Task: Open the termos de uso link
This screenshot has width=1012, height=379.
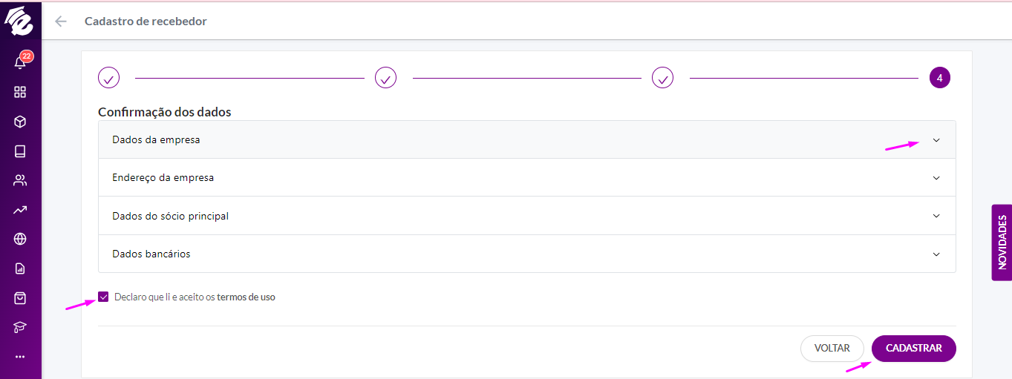Action: 246,297
